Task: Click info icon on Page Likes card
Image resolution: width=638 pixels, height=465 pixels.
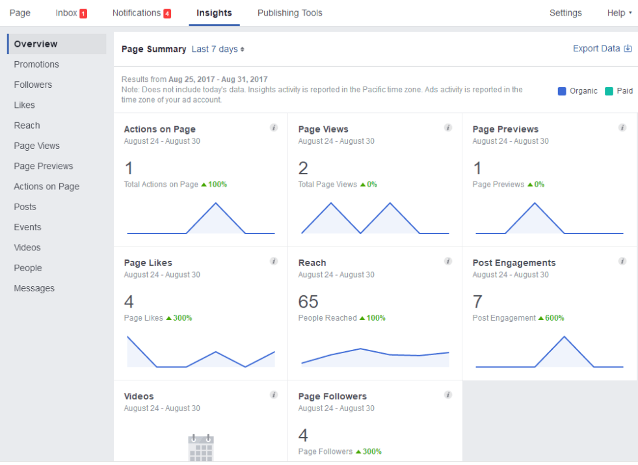Action: 274,261
